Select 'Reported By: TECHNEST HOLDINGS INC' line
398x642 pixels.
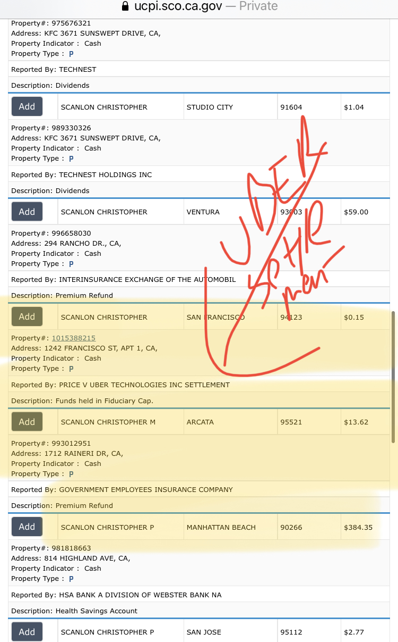[x=81, y=174]
